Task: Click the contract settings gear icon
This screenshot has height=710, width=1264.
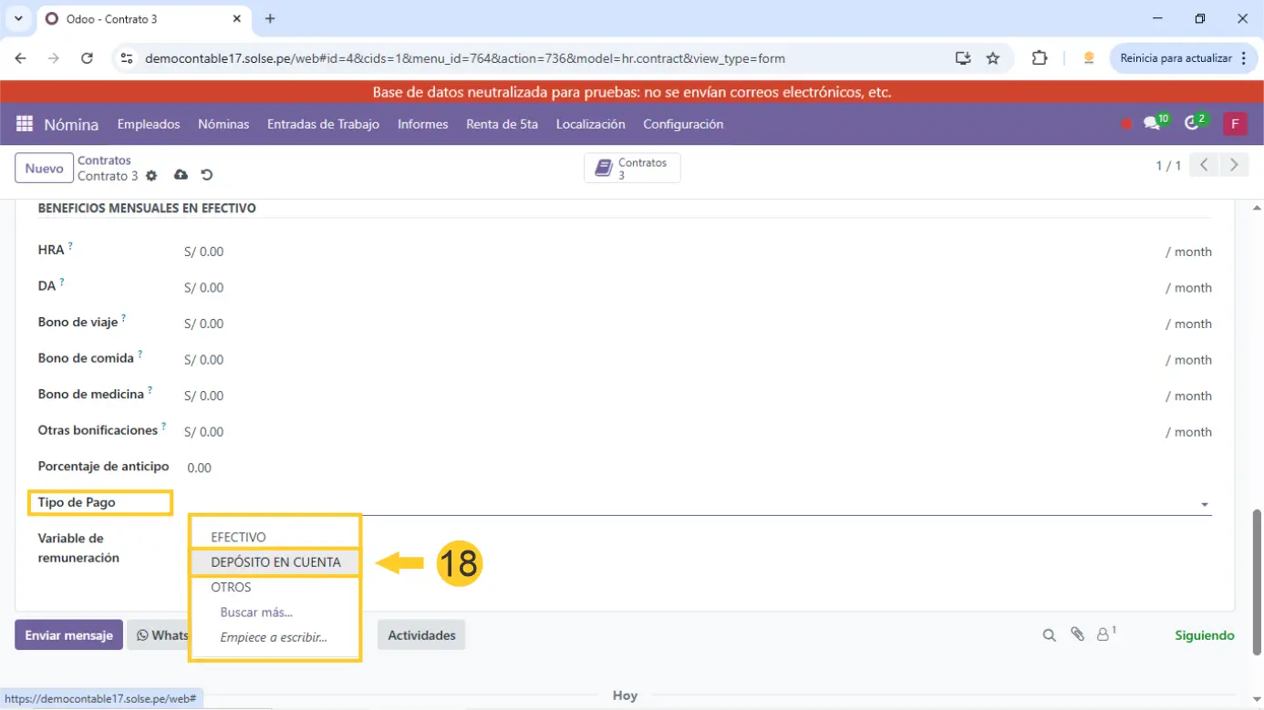Action: coord(151,176)
